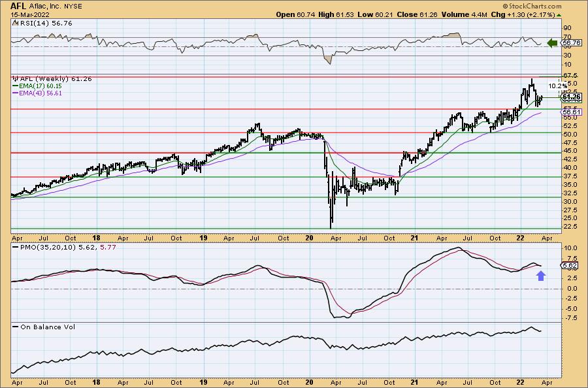
Task: Click year 22 on price panel time axis
Action: [520, 238]
